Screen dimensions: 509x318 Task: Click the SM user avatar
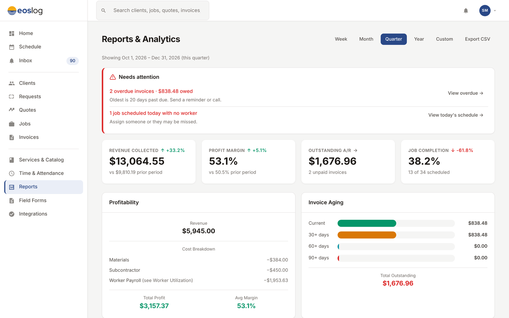point(485,10)
